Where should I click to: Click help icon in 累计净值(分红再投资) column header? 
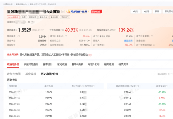tap(93, 86)
